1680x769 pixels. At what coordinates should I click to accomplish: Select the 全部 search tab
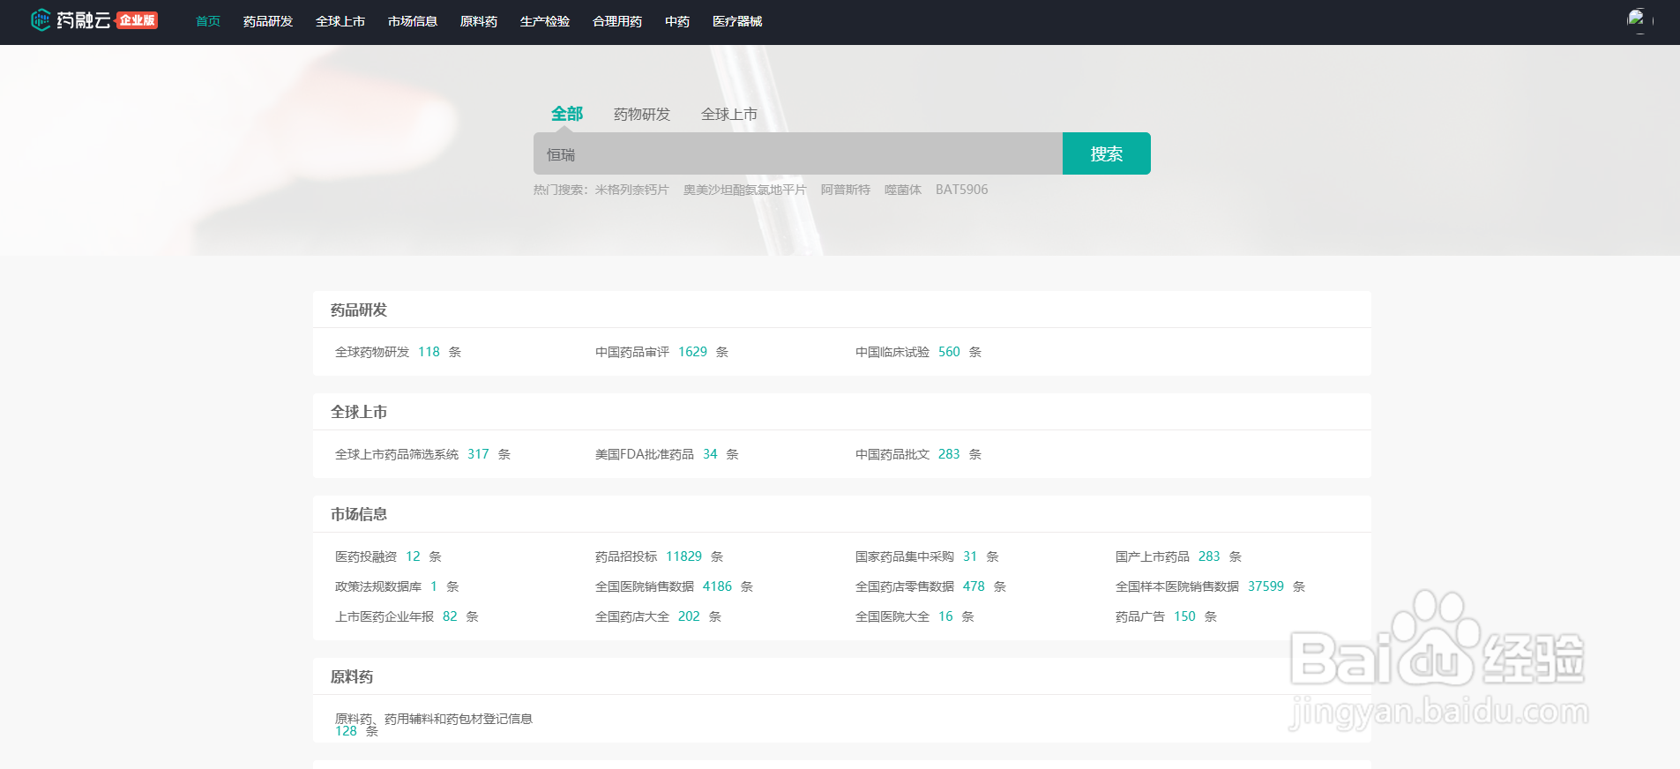pyautogui.click(x=567, y=114)
